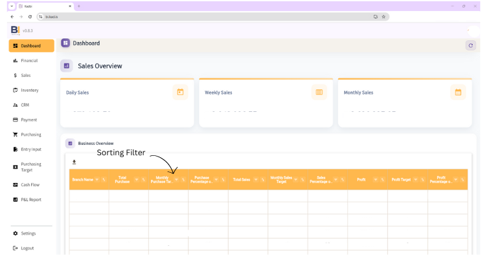Open the Financial section in sidebar

point(29,61)
